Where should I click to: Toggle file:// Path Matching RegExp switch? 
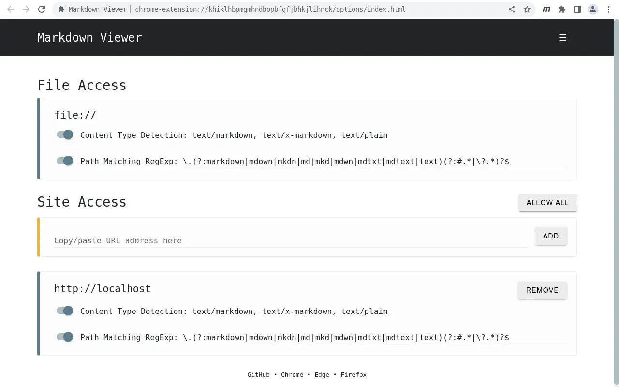(x=65, y=161)
